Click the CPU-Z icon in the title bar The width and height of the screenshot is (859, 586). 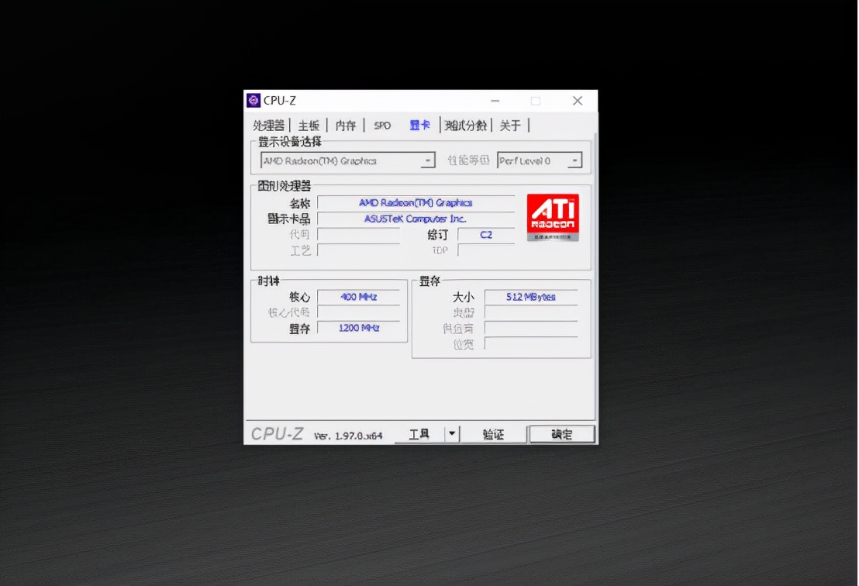[x=254, y=100]
